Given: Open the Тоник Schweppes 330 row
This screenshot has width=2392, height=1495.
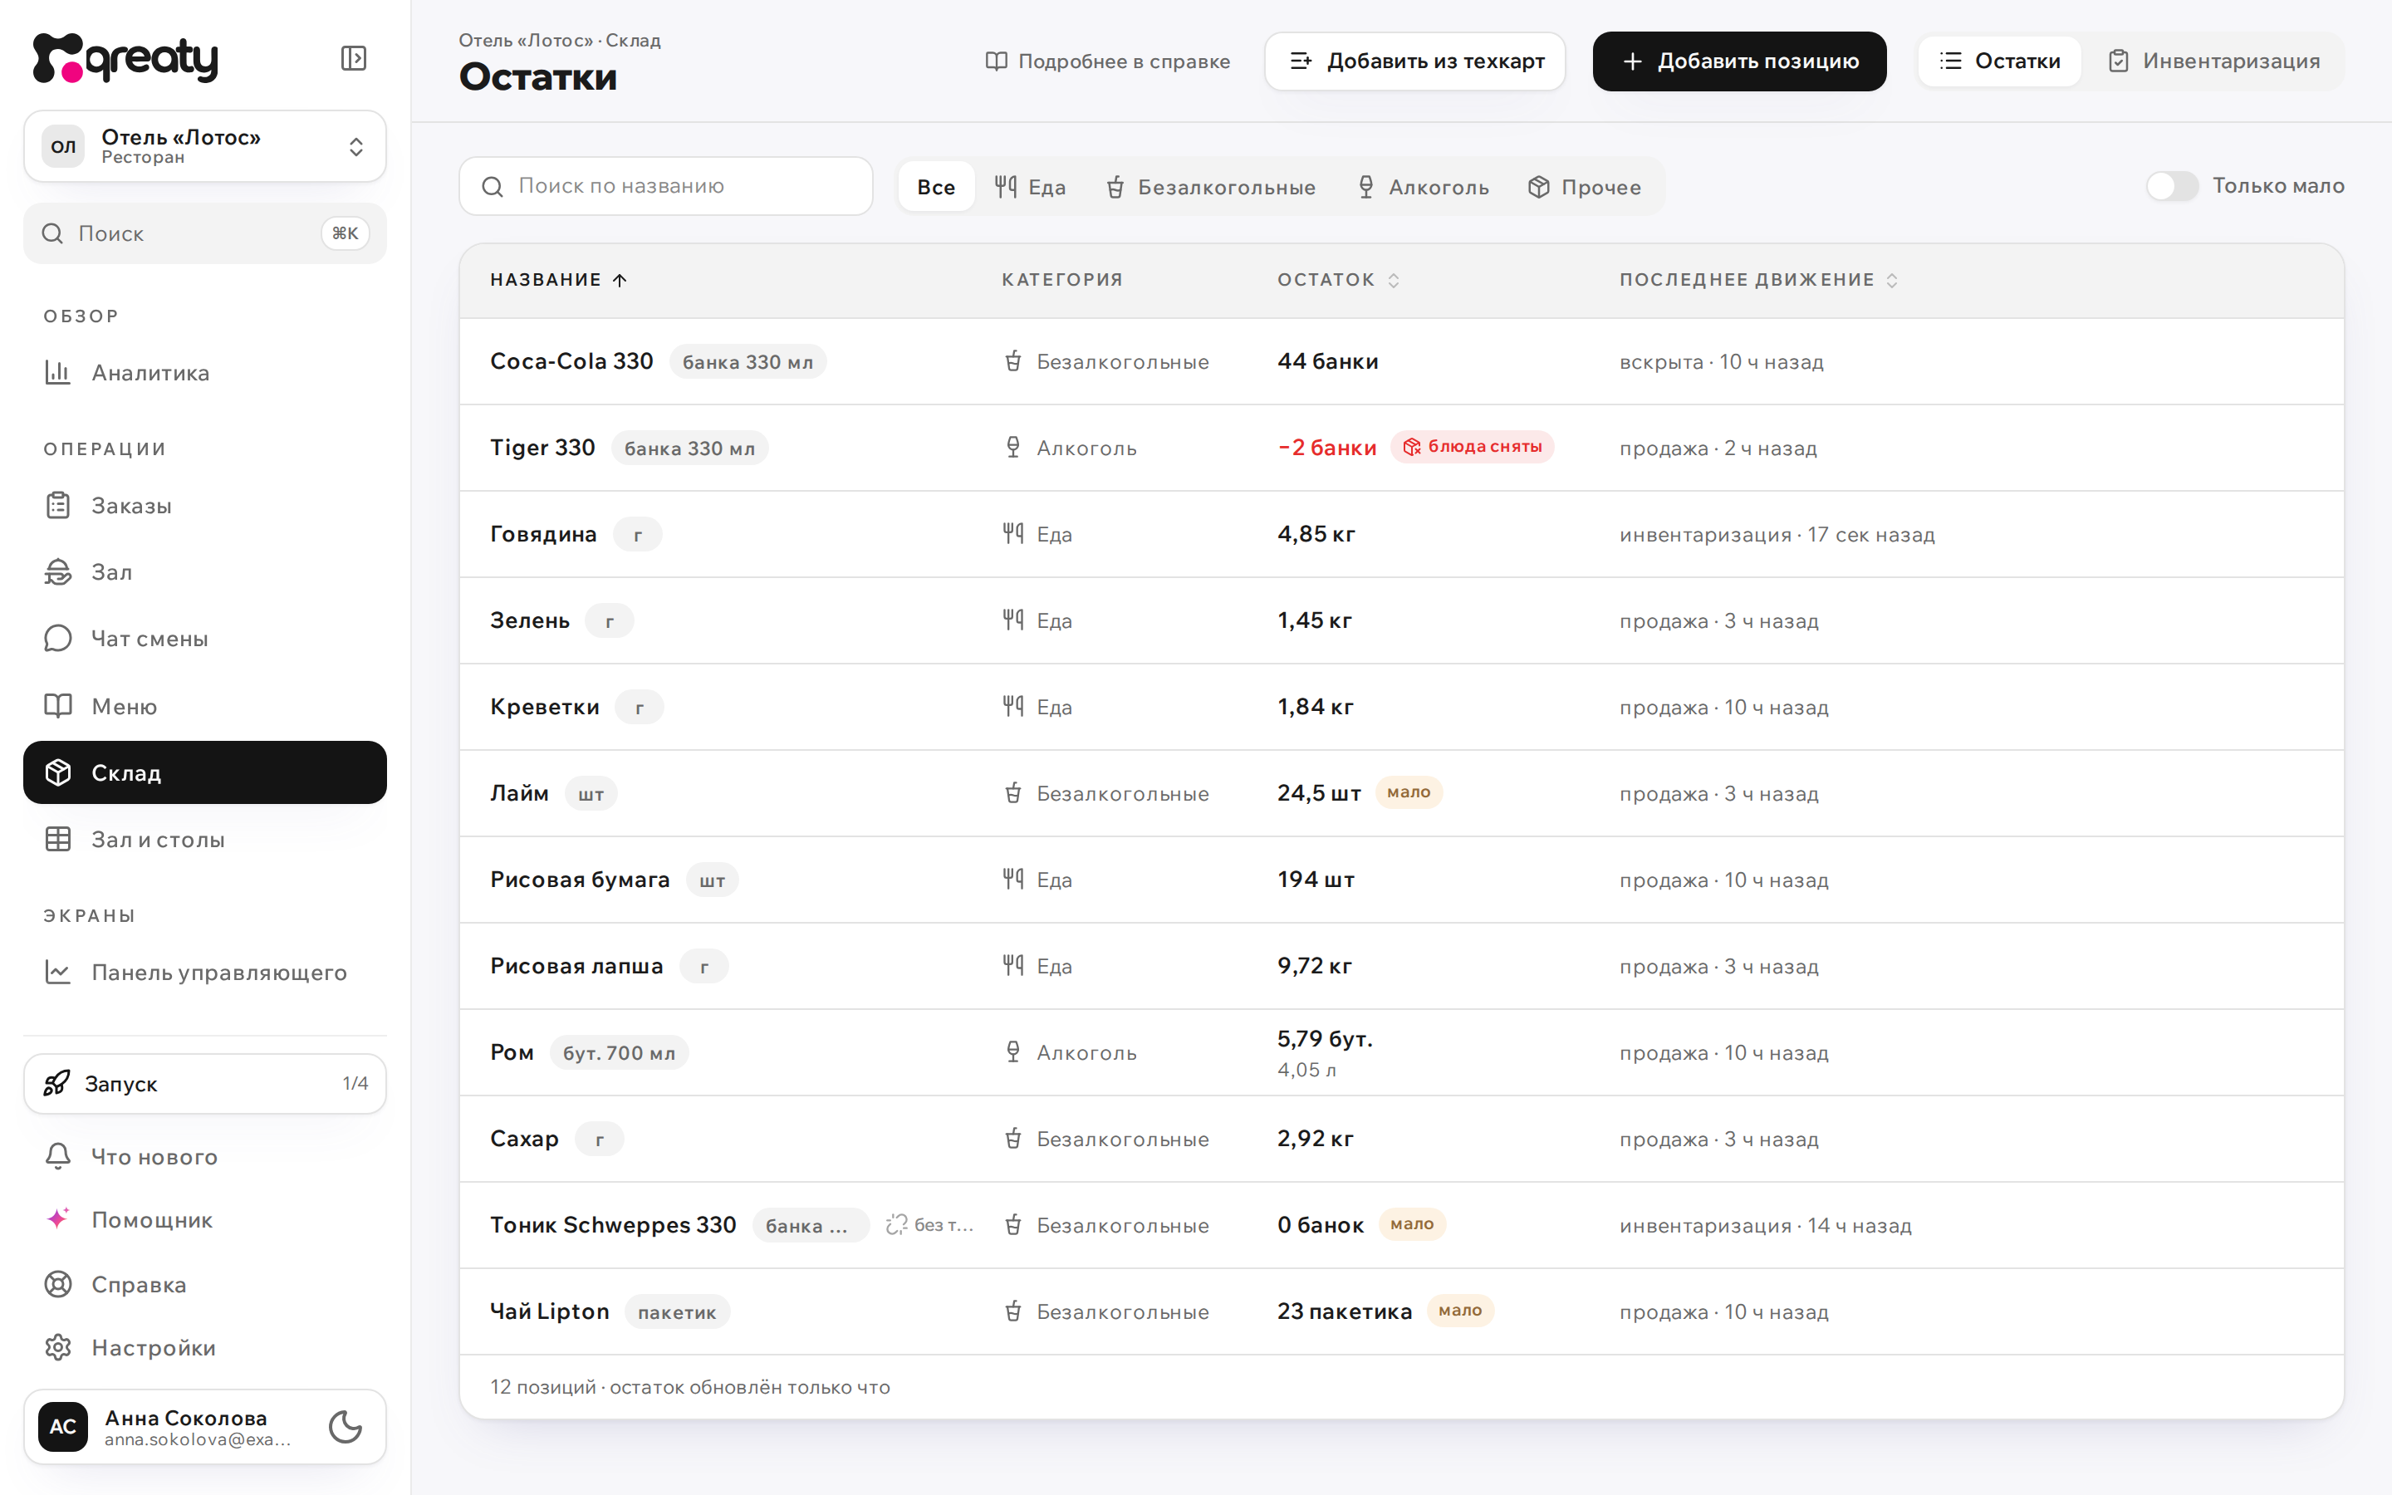Looking at the screenshot, I should [1402, 1225].
